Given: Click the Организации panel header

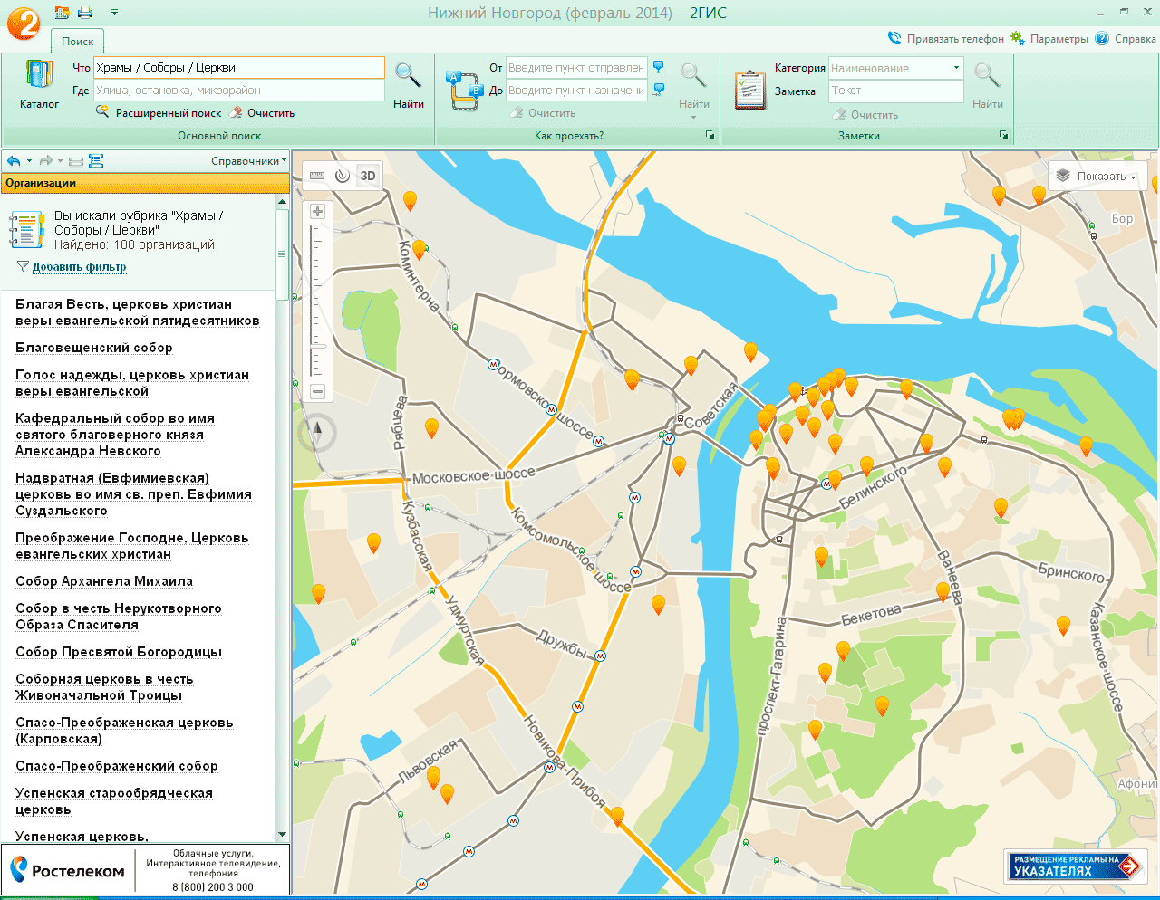Looking at the screenshot, I should pos(145,183).
